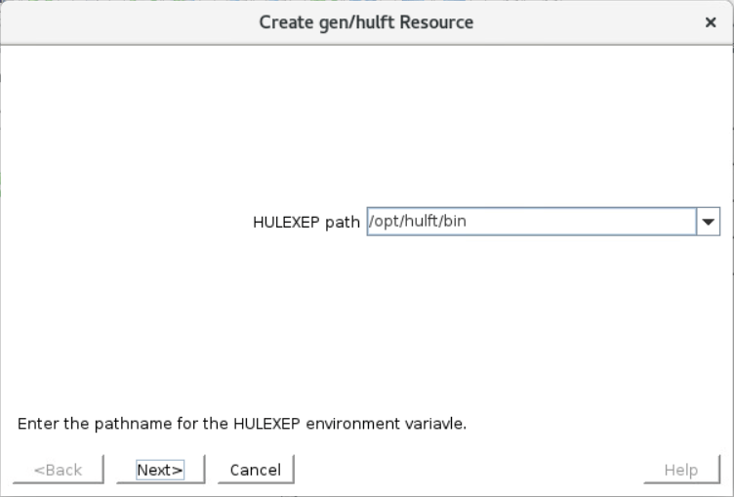Viewport: 734px width, 497px height.
Task: Click the empty area above HULEXEP path
Action: [x=367, y=127]
